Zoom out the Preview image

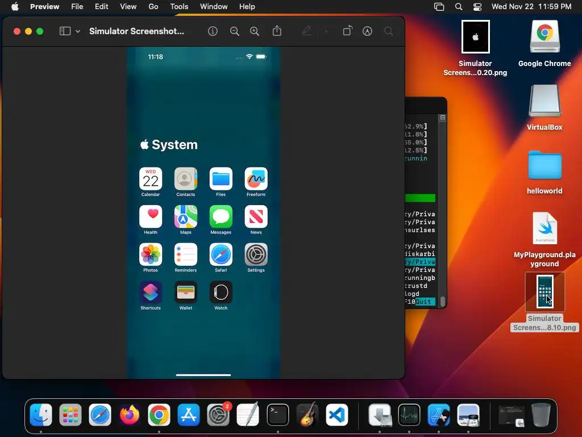[235, 31]
